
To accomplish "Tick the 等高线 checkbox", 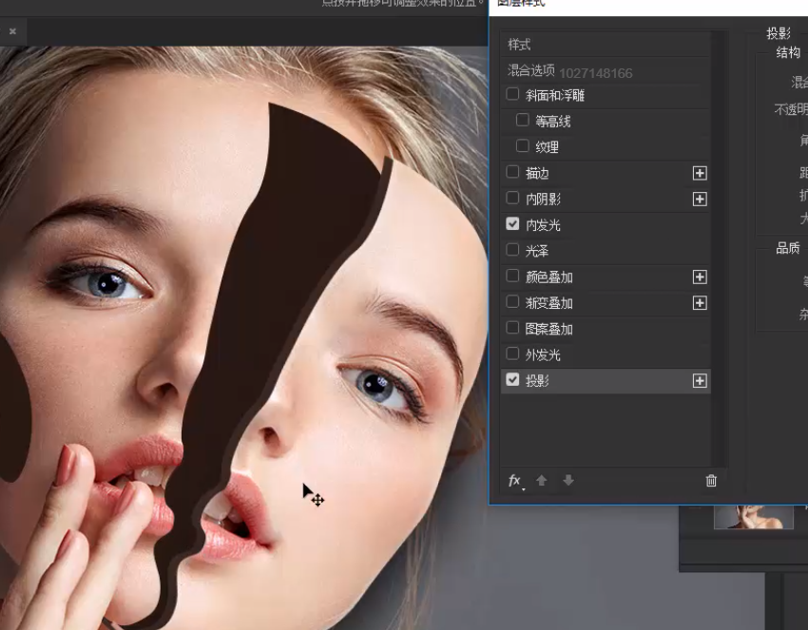I will coord(522,120).
